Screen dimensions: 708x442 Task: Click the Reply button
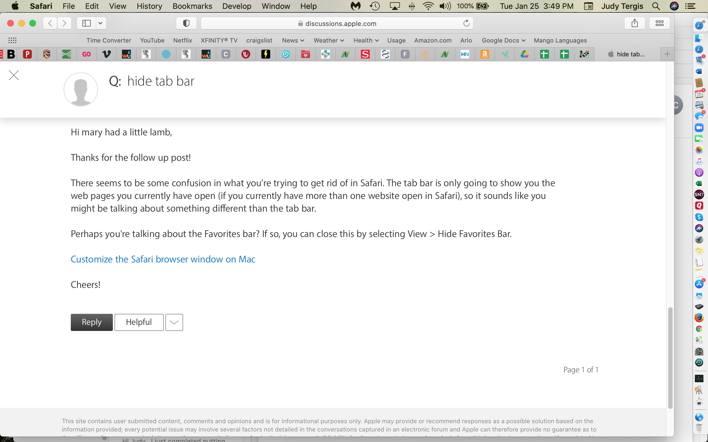point(92,322)
